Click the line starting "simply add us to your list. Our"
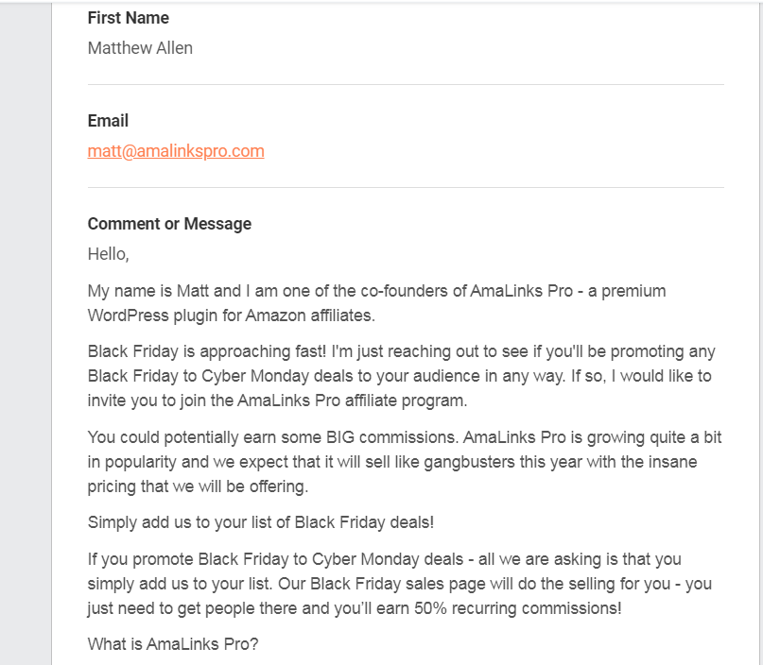 click(399, 585)
